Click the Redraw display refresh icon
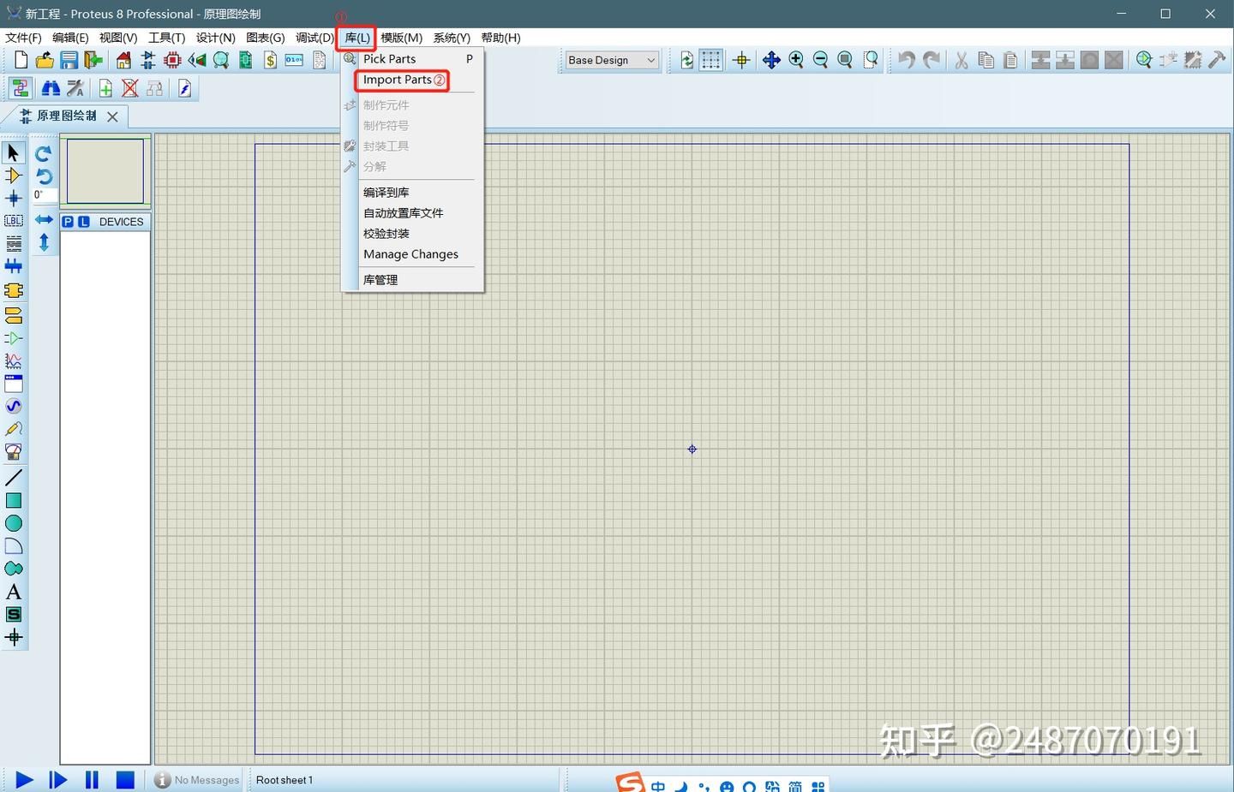The width and height of the screenshot is (1234, 792). tap(687, 60)
